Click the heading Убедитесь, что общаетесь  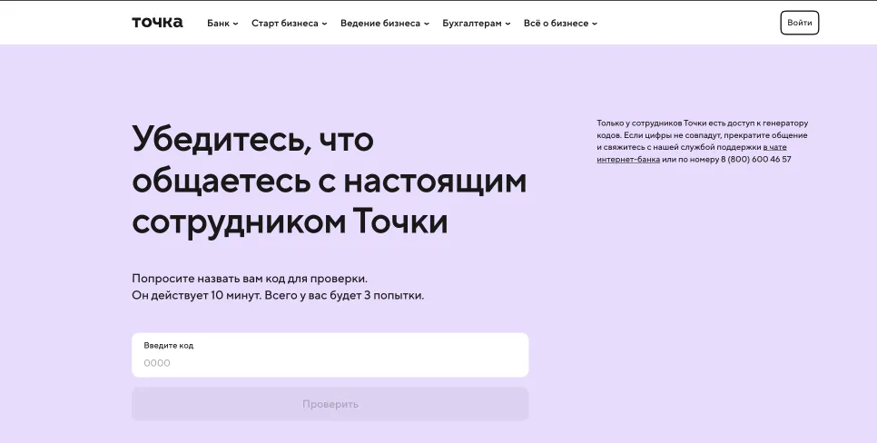point(329,180)
